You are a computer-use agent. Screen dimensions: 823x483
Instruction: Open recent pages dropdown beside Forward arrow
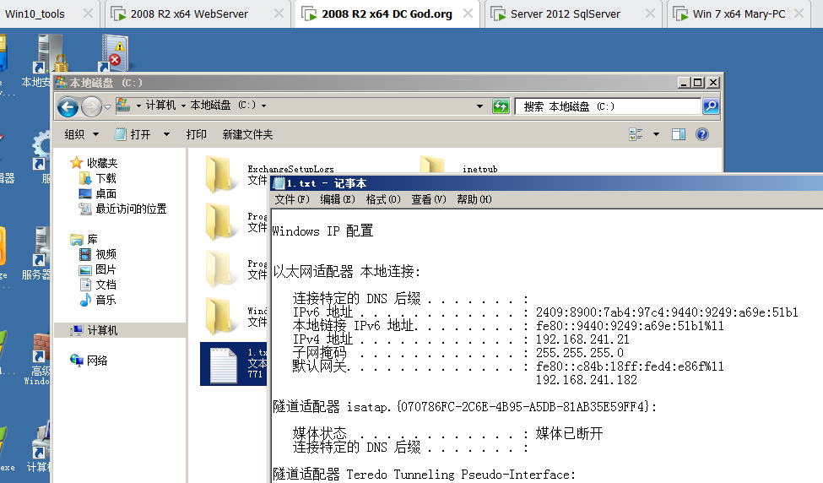coord(107,107)
